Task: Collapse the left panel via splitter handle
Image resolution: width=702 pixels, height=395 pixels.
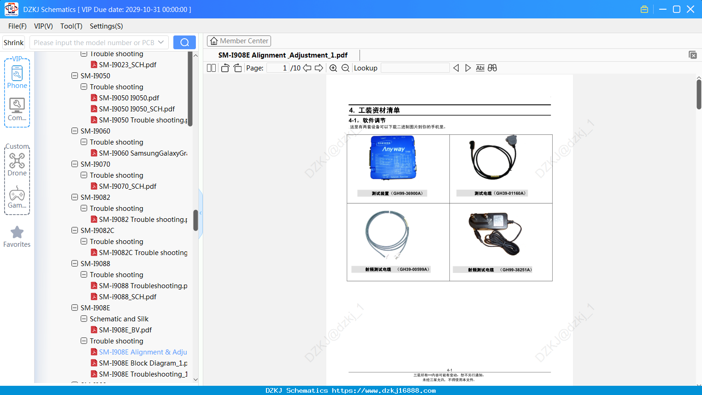Action: 201,213
